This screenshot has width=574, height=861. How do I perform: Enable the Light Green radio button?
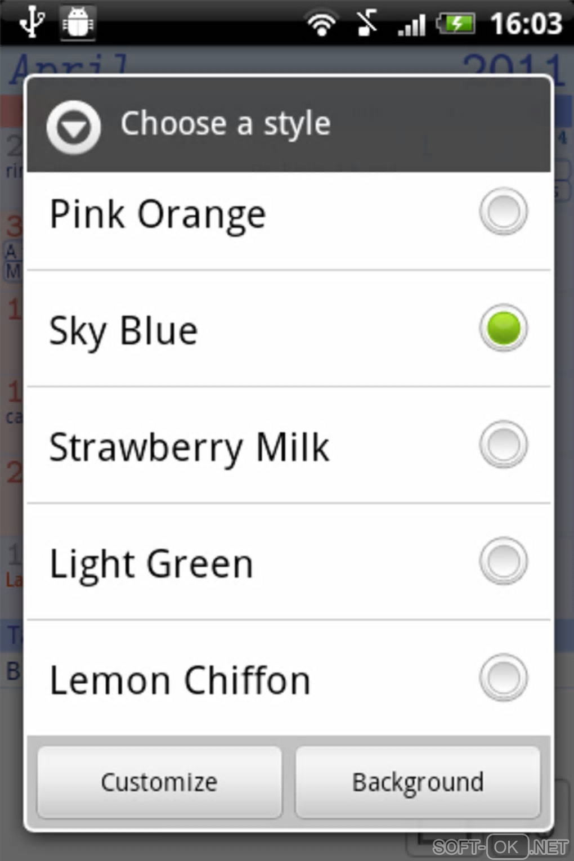(x=503, y=561)
